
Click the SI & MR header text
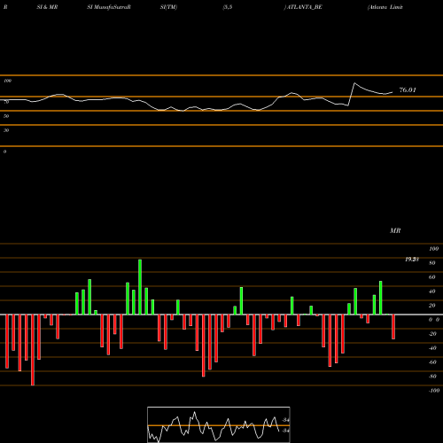[47, 7]
